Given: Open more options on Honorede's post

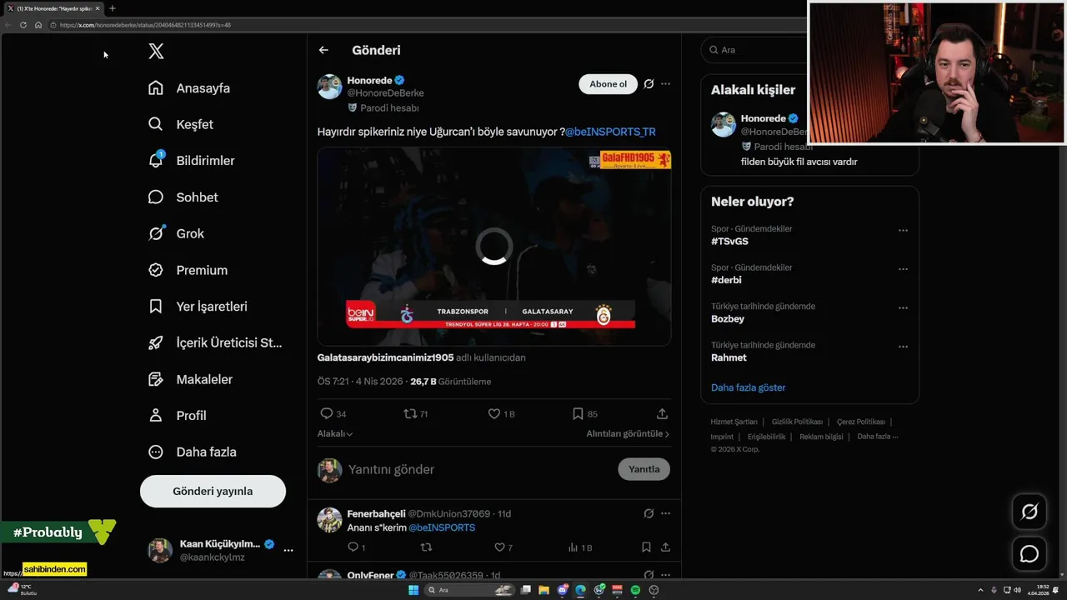Looking at the screenshot, I should click(x=665, y=84).
